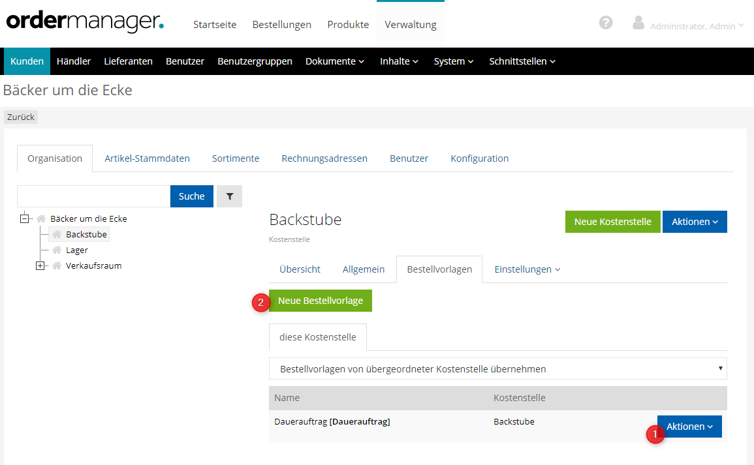Click the house icon beside Verkaufsraum

tap(57, 266)
